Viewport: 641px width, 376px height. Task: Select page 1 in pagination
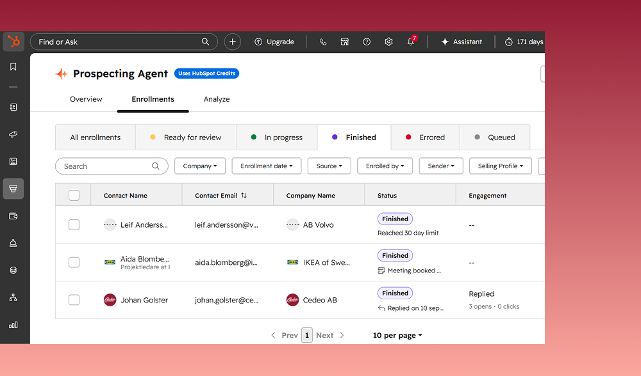point(307,335)
